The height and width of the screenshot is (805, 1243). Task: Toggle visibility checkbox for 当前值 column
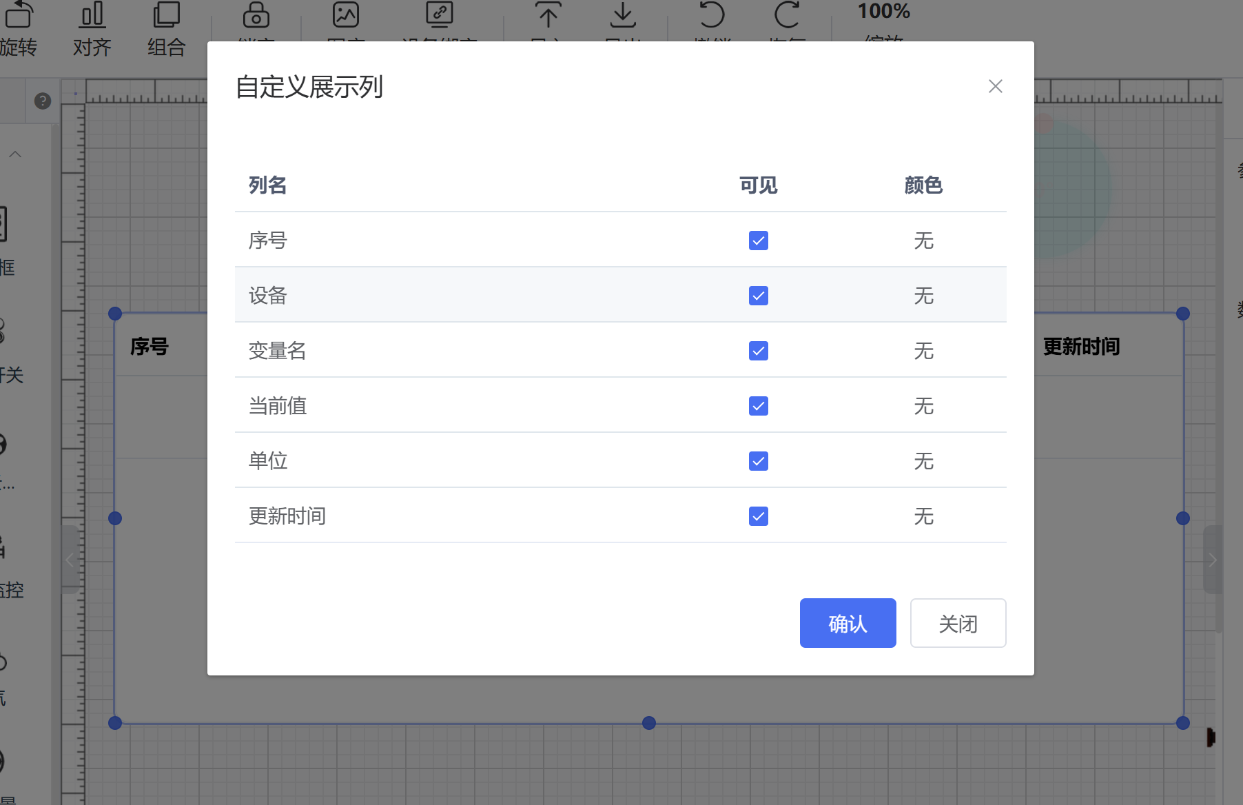pos(758,406)
